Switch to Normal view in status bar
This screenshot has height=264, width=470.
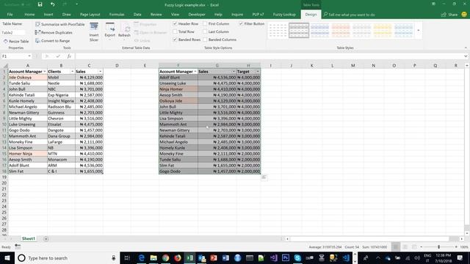396,247
